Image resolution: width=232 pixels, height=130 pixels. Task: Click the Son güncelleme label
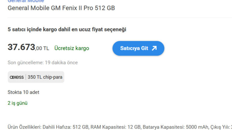tap(26, 63)
